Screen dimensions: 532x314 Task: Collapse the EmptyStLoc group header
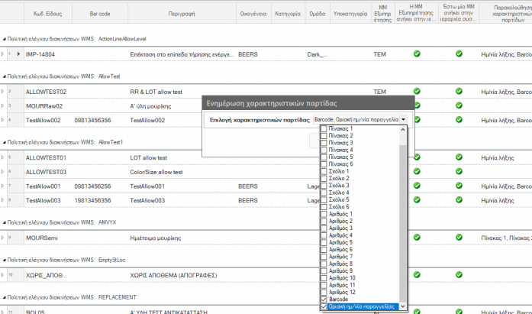point(4,260)
